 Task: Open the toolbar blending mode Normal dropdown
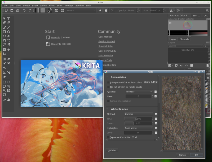[x=81, y=10]
